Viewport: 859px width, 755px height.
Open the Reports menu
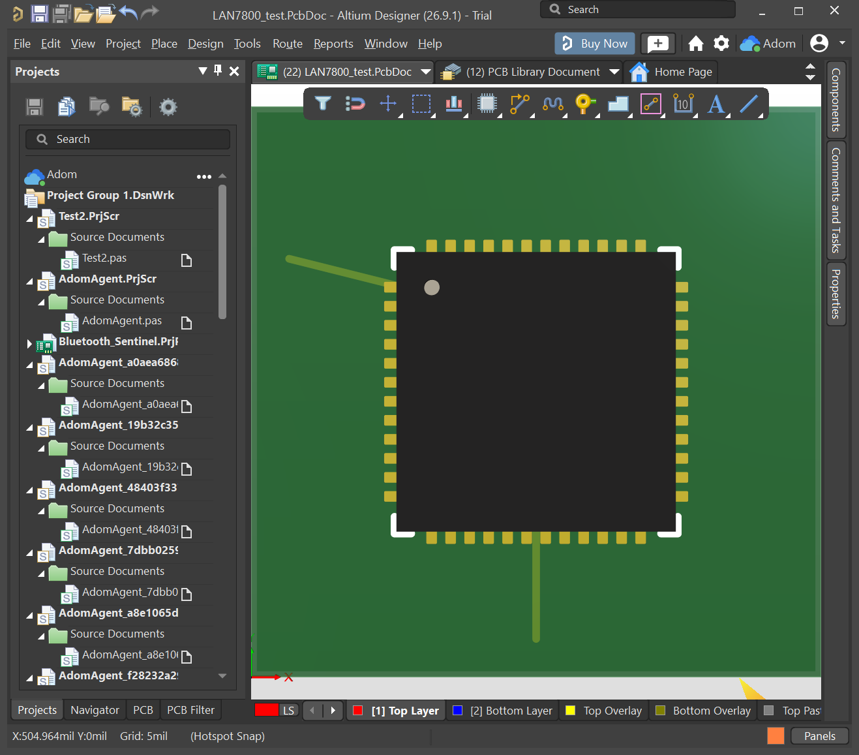(x=333, y=44)
